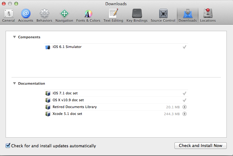The width and height of the screenshot is (233, 156).
Task: Zoom the window with green button
Action: click(x=16, y=4)
